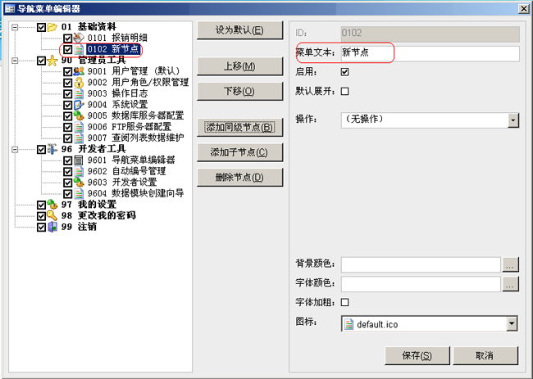Select tree row 9006 FTP服务器配置
This screenshot has width=533, height=379.
pos(130,127)
